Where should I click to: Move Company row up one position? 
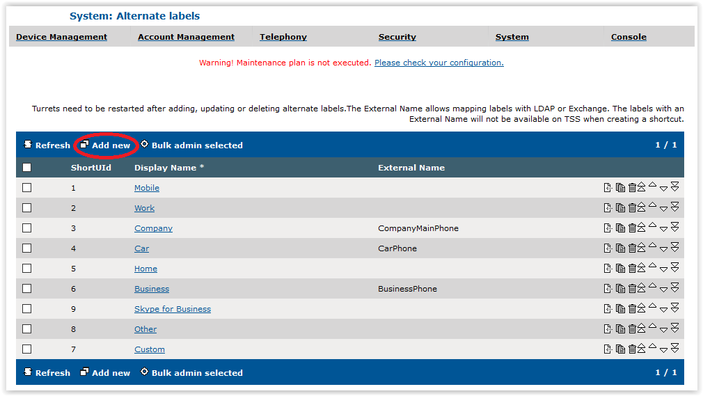653,225
